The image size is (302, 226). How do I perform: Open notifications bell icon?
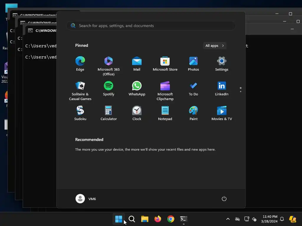coord(282,219)
